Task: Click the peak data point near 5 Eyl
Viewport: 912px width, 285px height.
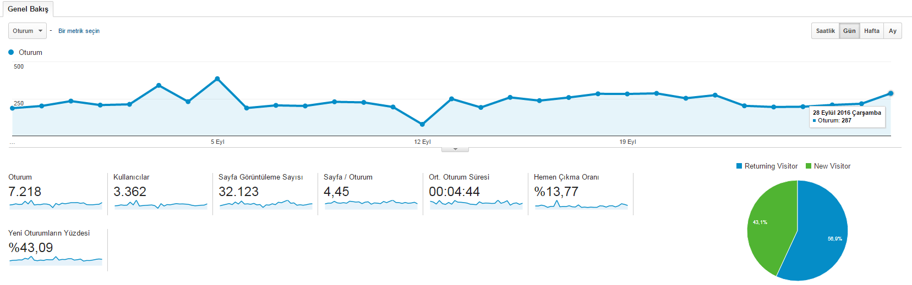Action: coord(217,79)
